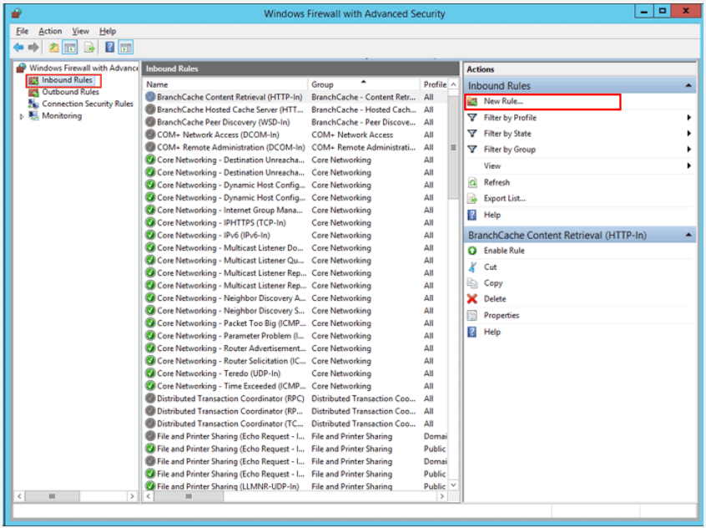Click the rules list vertical scrollbar thumb

pyautogui.click(x=453, y=147)
